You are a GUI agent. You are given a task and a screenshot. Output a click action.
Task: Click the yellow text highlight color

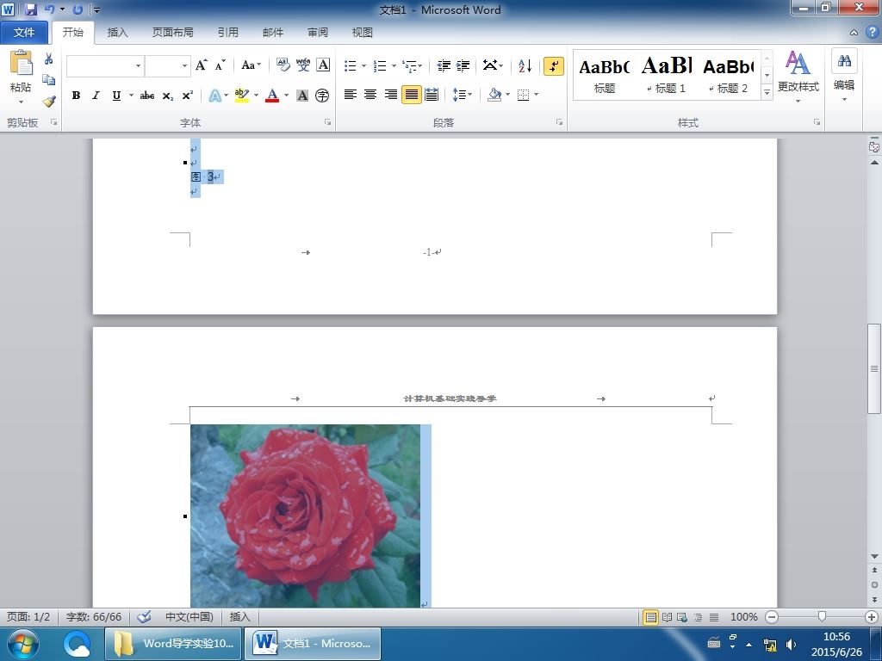242,96
